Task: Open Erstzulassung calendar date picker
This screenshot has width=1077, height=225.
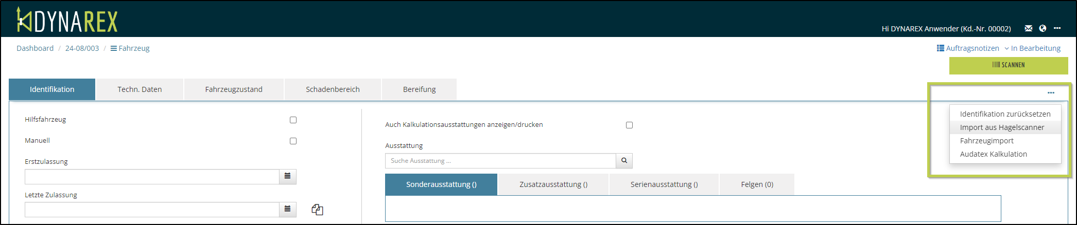Action: click(x=288, y=176)
